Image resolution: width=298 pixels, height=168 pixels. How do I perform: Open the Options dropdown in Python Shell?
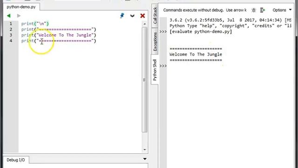[282, 10]
